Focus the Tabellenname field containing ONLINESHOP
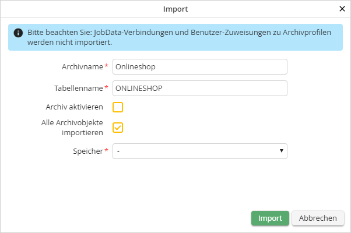The height and width of the screenshot is (233, 351). [199, 88]
